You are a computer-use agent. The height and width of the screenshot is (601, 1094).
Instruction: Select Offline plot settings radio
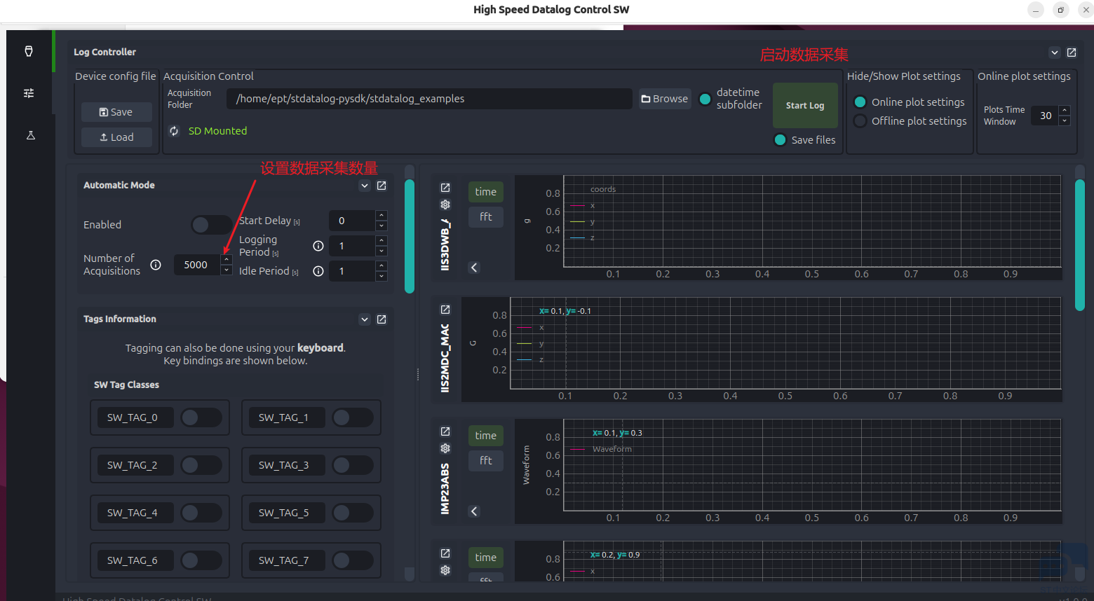point(860,121)
